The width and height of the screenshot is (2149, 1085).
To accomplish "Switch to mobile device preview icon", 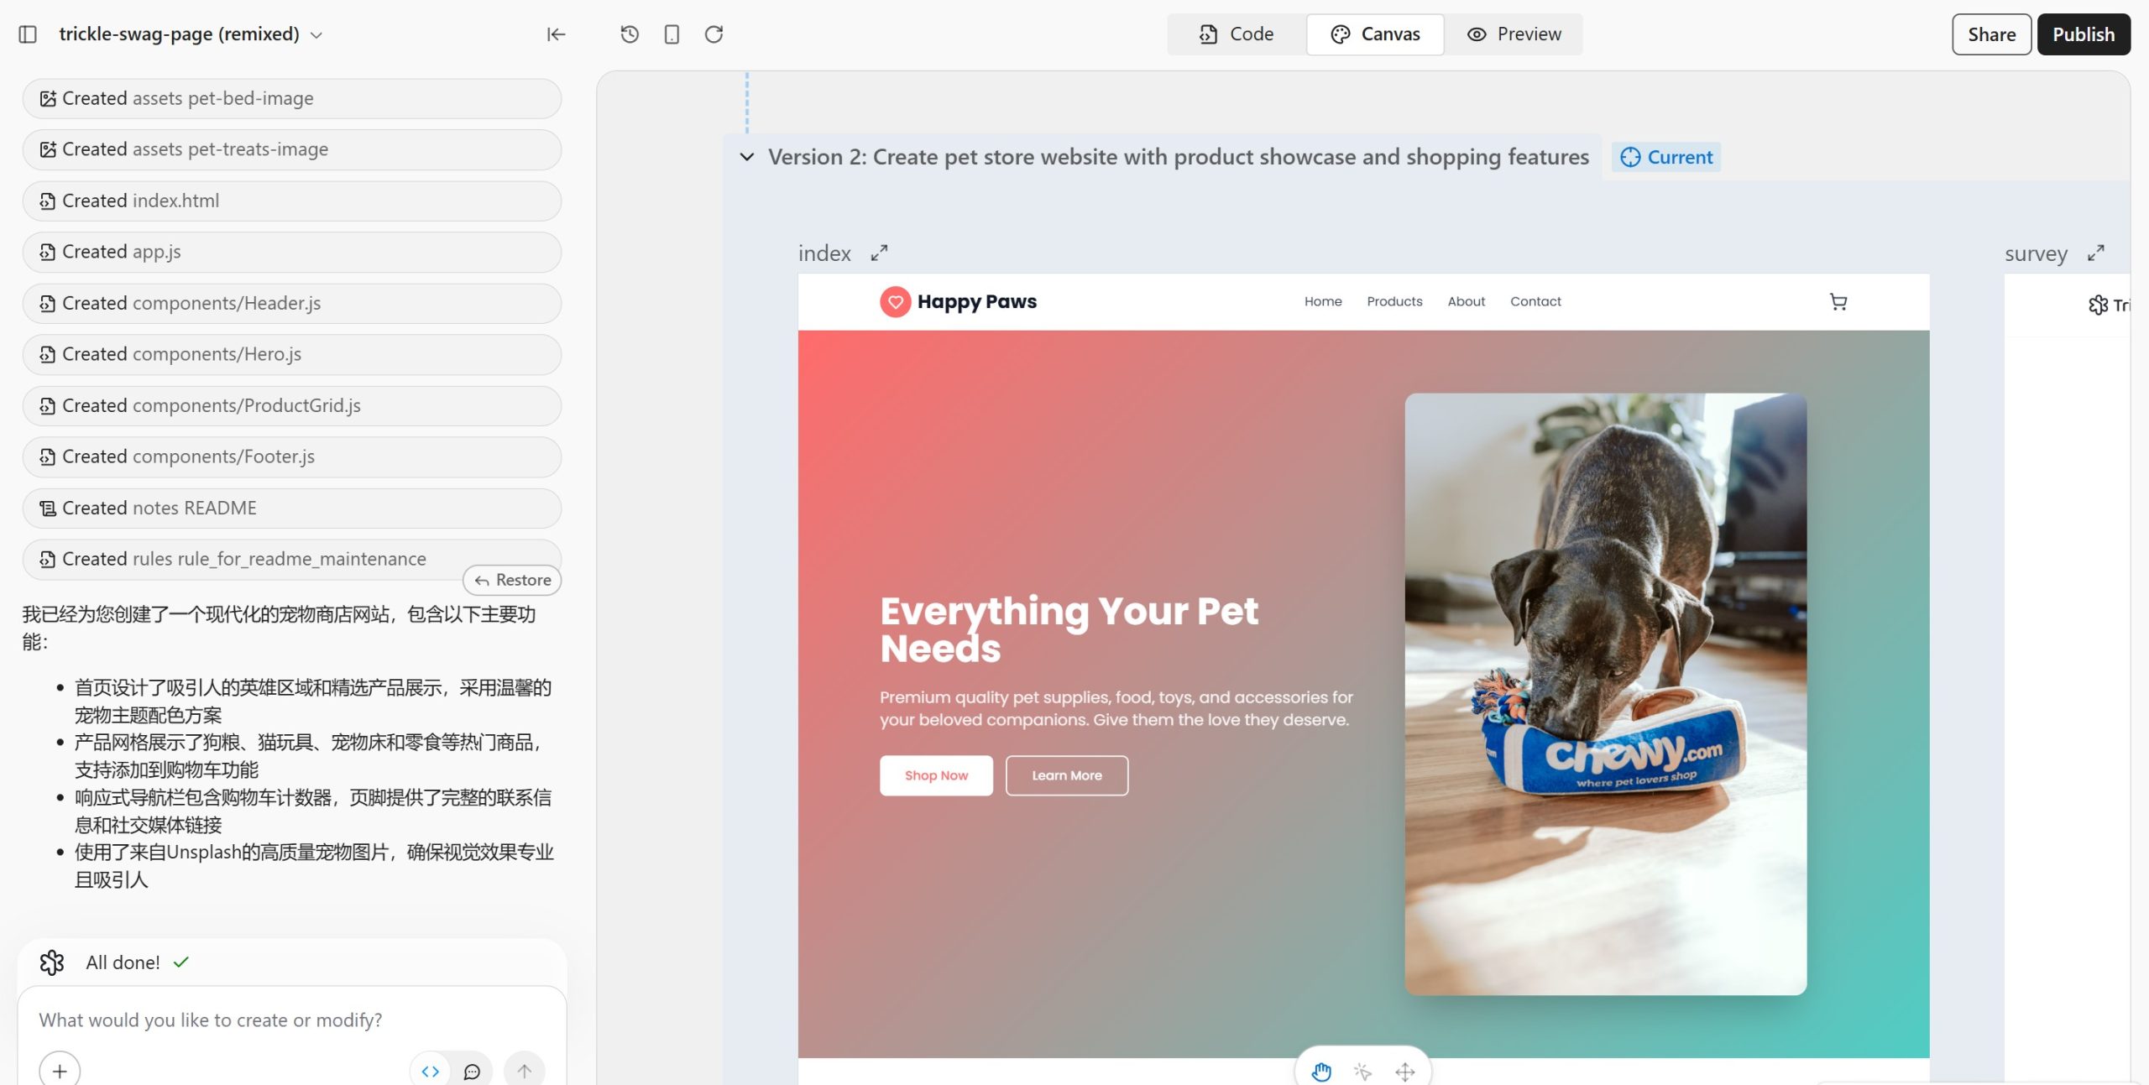I will pos(672,34).
